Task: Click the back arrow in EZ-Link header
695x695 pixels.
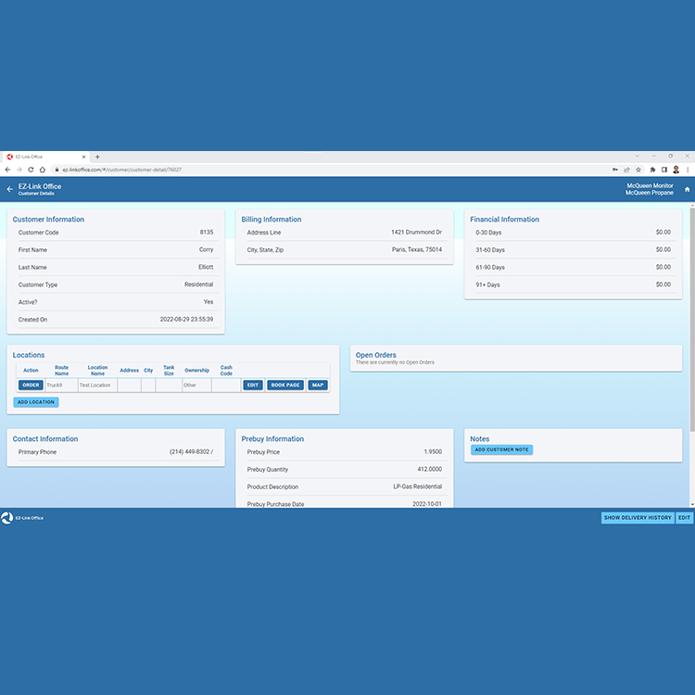Action: tap(10, 189)
